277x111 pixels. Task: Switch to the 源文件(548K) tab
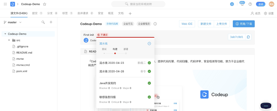[x=19, y=13]
